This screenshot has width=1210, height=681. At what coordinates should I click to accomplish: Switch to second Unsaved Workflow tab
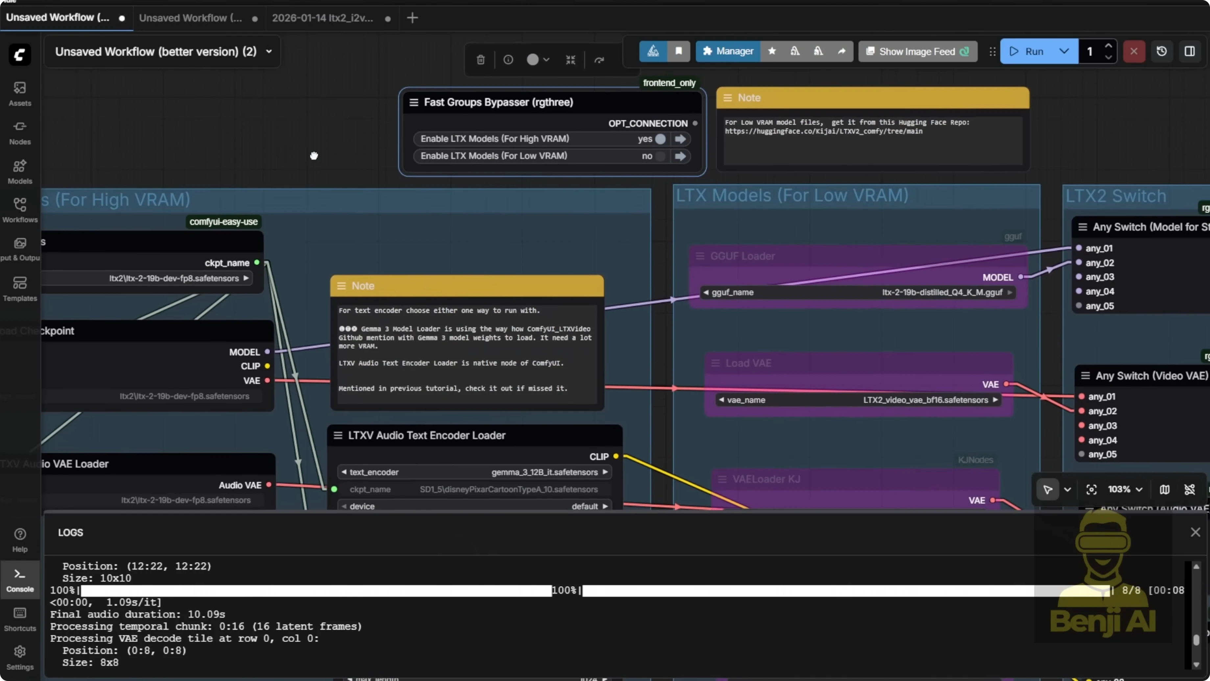(191, 18)
